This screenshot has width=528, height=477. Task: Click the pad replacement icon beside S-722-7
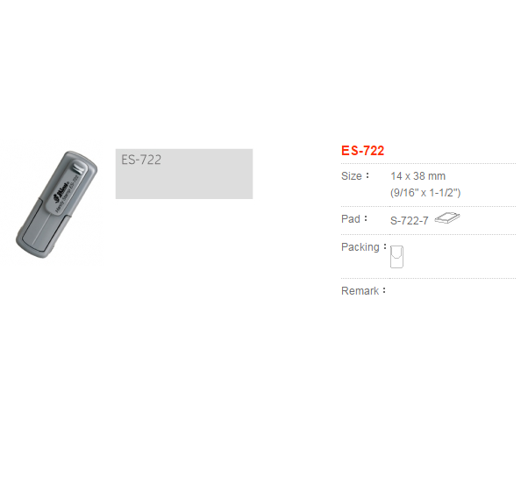[x=447, y=218]
